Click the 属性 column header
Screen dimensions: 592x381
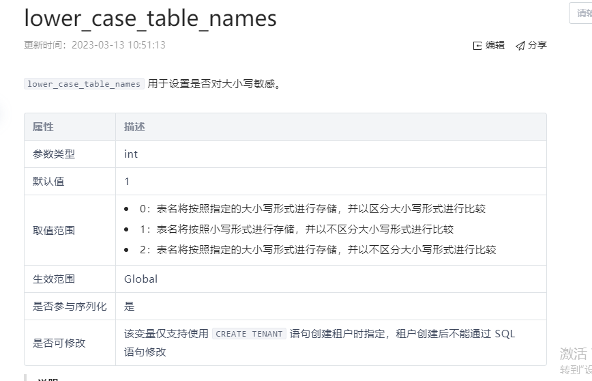43,127
